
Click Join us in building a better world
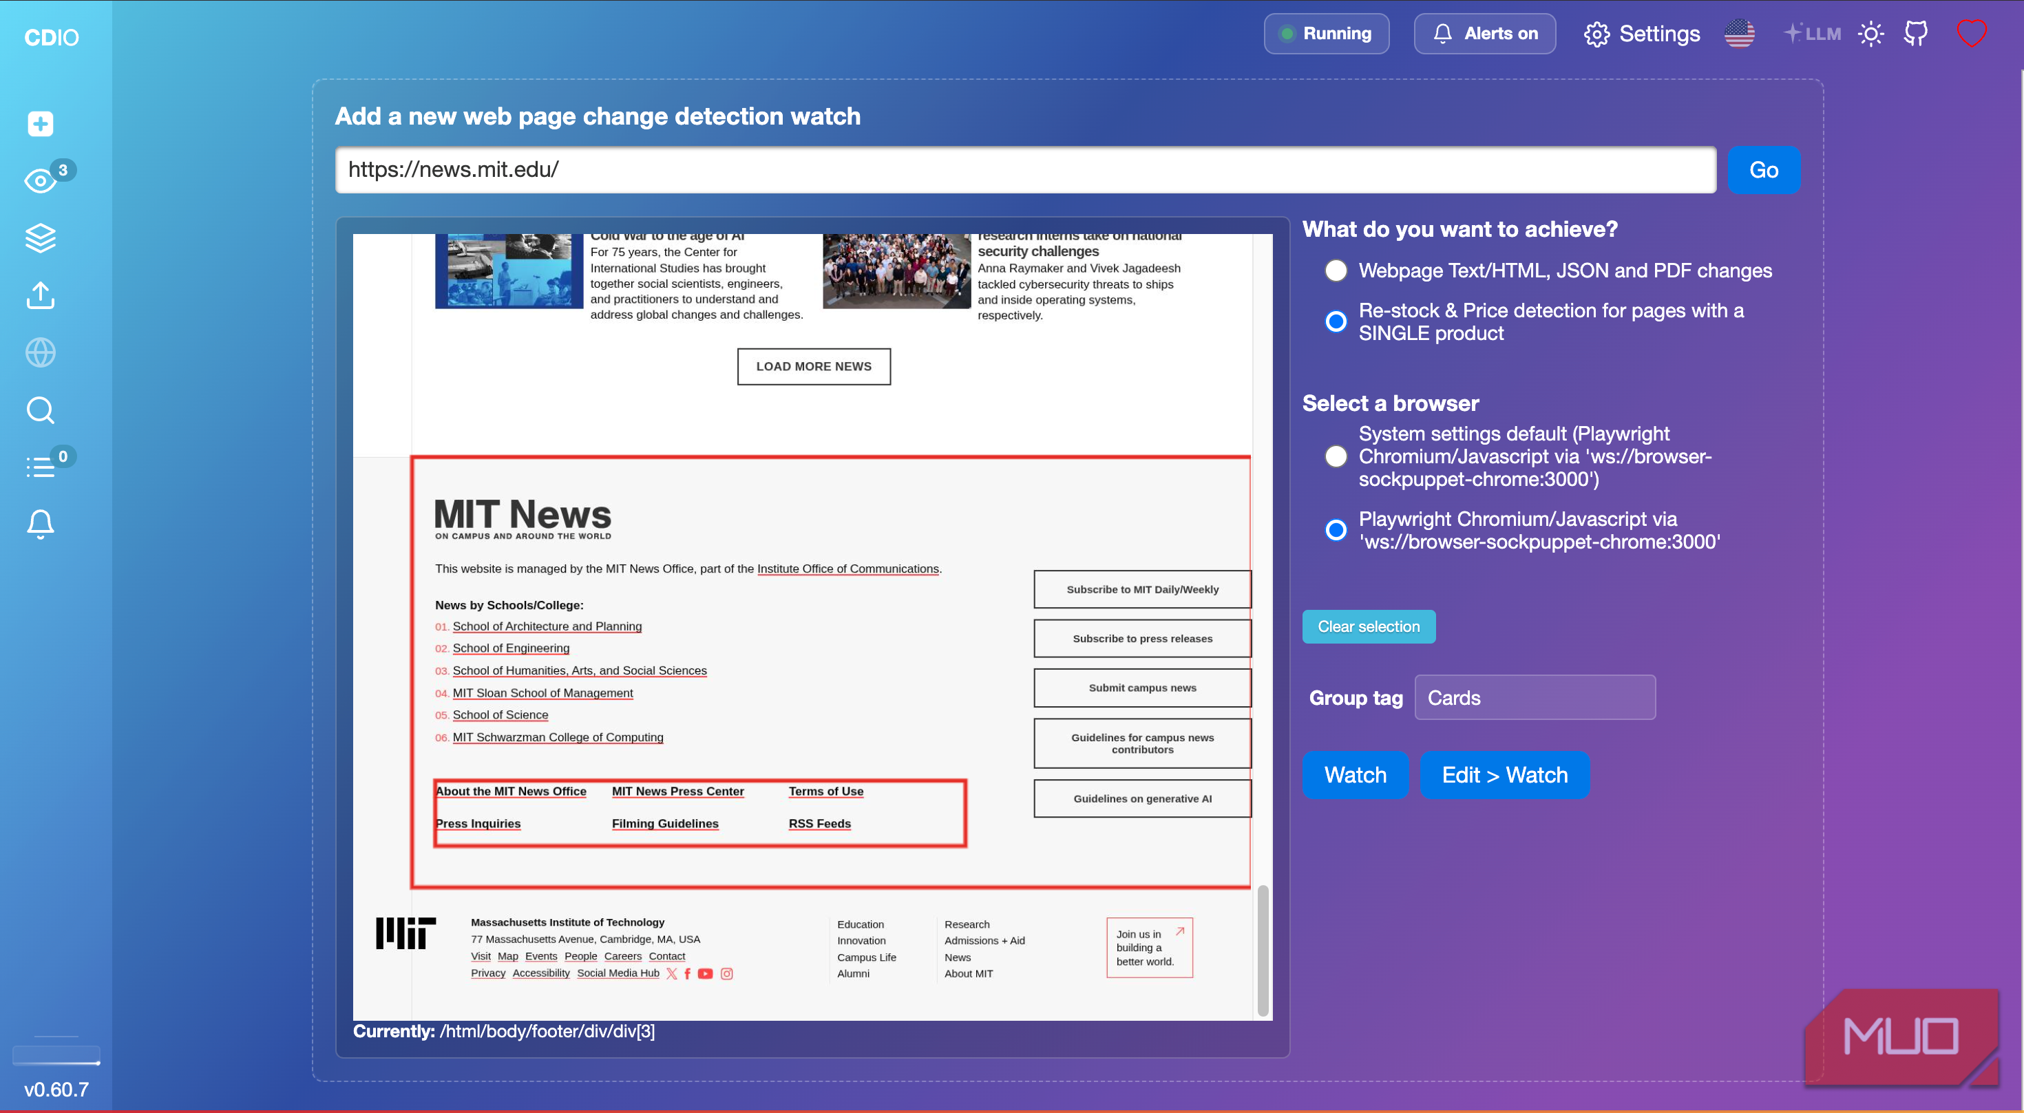pyautogui.click(x=1150, y=947)
